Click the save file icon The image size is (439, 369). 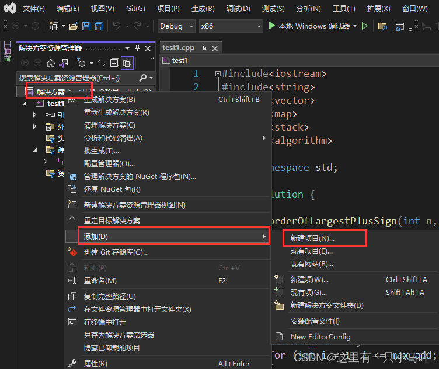point(86,26)
